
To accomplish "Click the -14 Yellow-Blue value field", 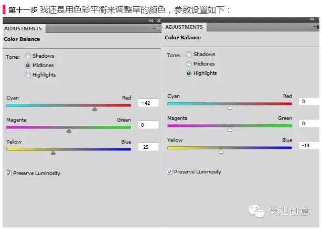I will [309, 145].
